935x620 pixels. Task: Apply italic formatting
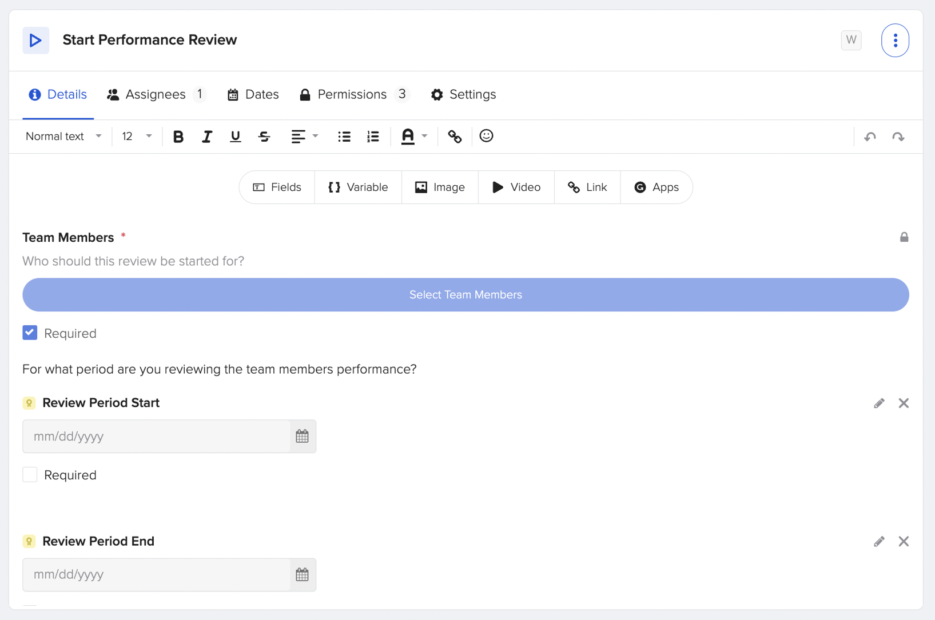206,136
